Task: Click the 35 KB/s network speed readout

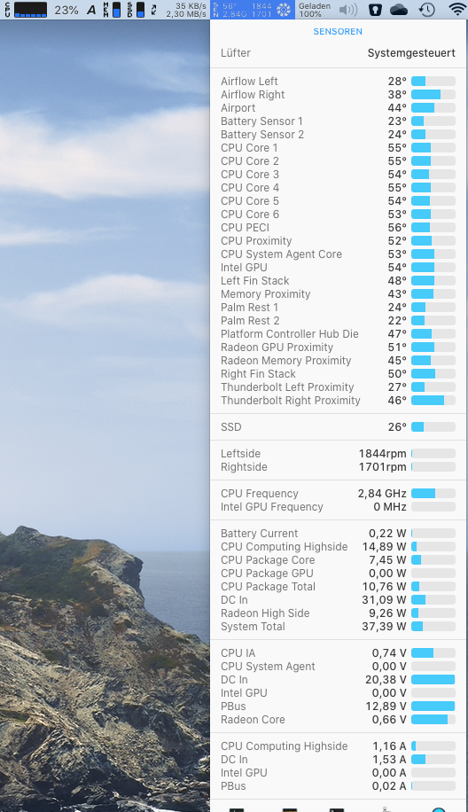Action: pos(191,5)
